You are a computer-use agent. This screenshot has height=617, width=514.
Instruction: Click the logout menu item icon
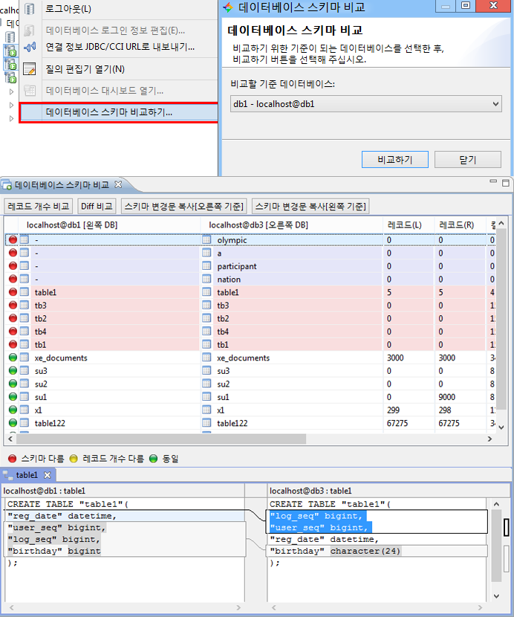30,9
